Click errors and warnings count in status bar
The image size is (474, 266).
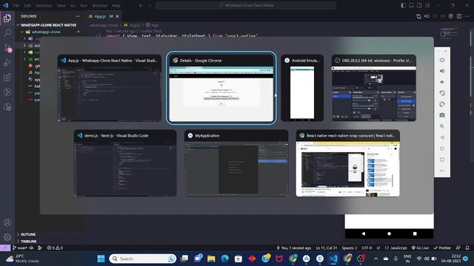coord(55,248)
